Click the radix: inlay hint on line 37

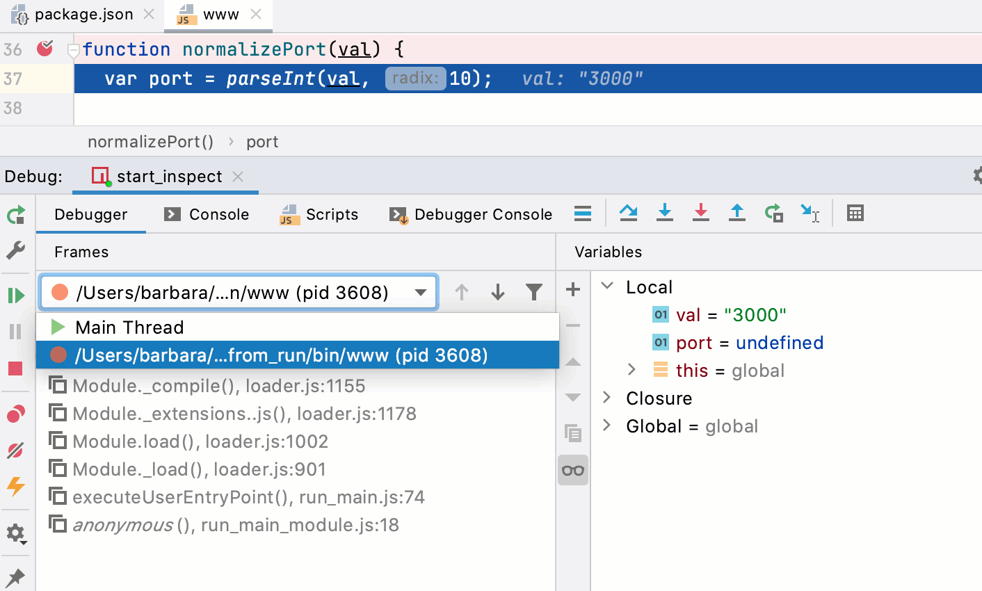415,78
